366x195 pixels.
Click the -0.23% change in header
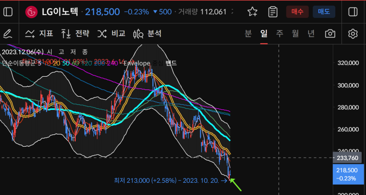click(x=136, y=12)
